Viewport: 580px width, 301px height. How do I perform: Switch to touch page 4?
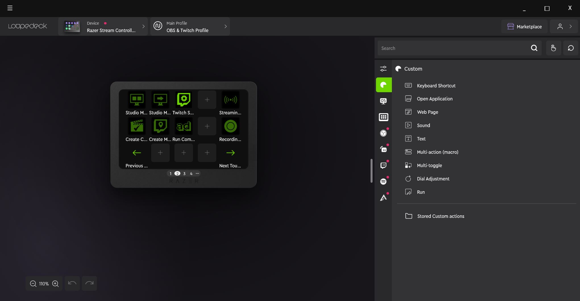pyautogui.click(x=191, y=174)
